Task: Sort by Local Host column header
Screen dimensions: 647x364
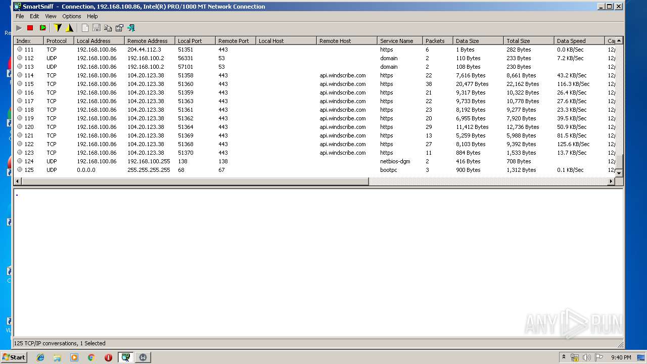Action: pyautogui.click(x=286, y=41)
